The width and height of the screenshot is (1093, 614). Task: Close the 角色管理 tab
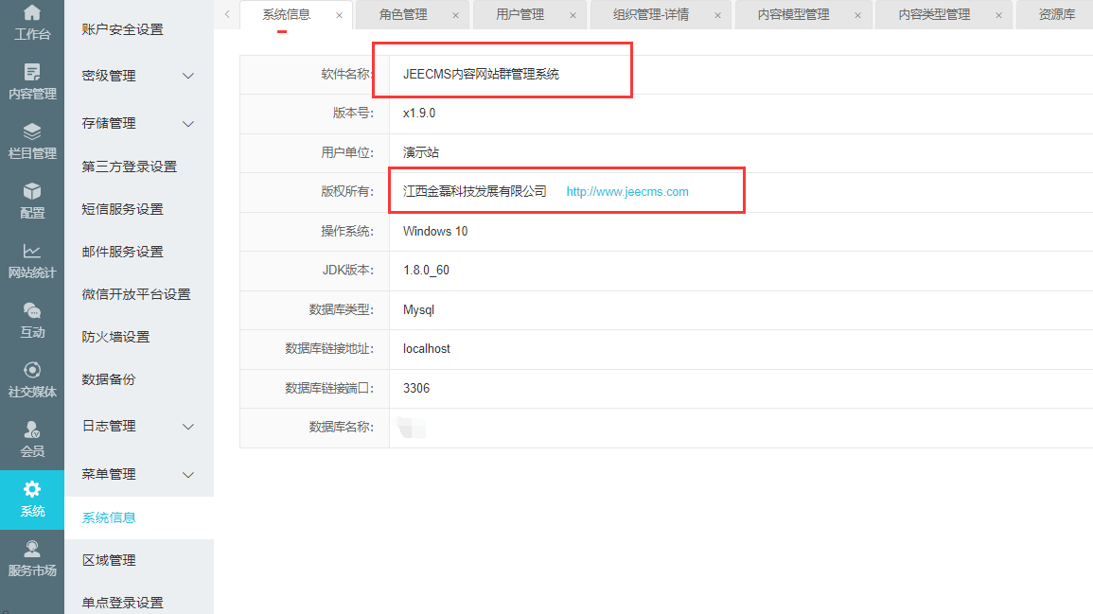pyautogui.click(x=456, y=15)
